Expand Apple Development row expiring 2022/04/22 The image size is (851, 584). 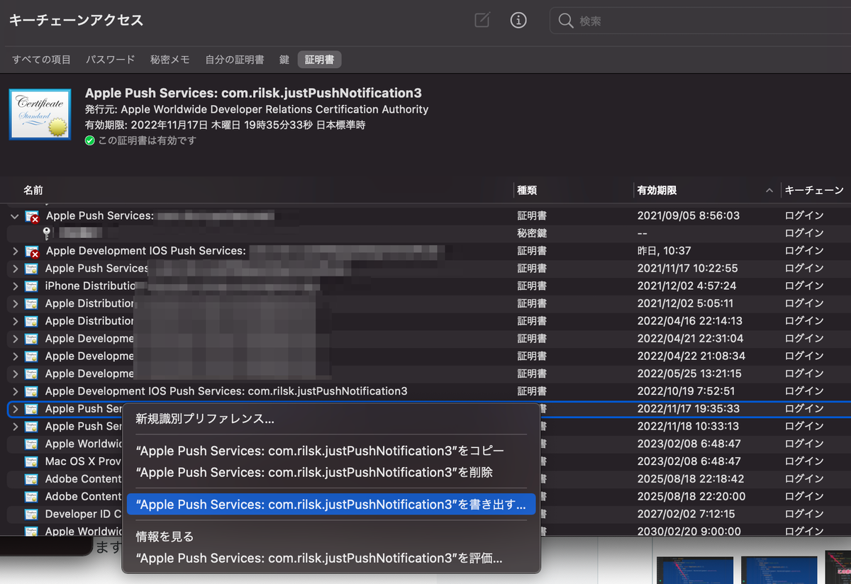click(x=15, y=356)
